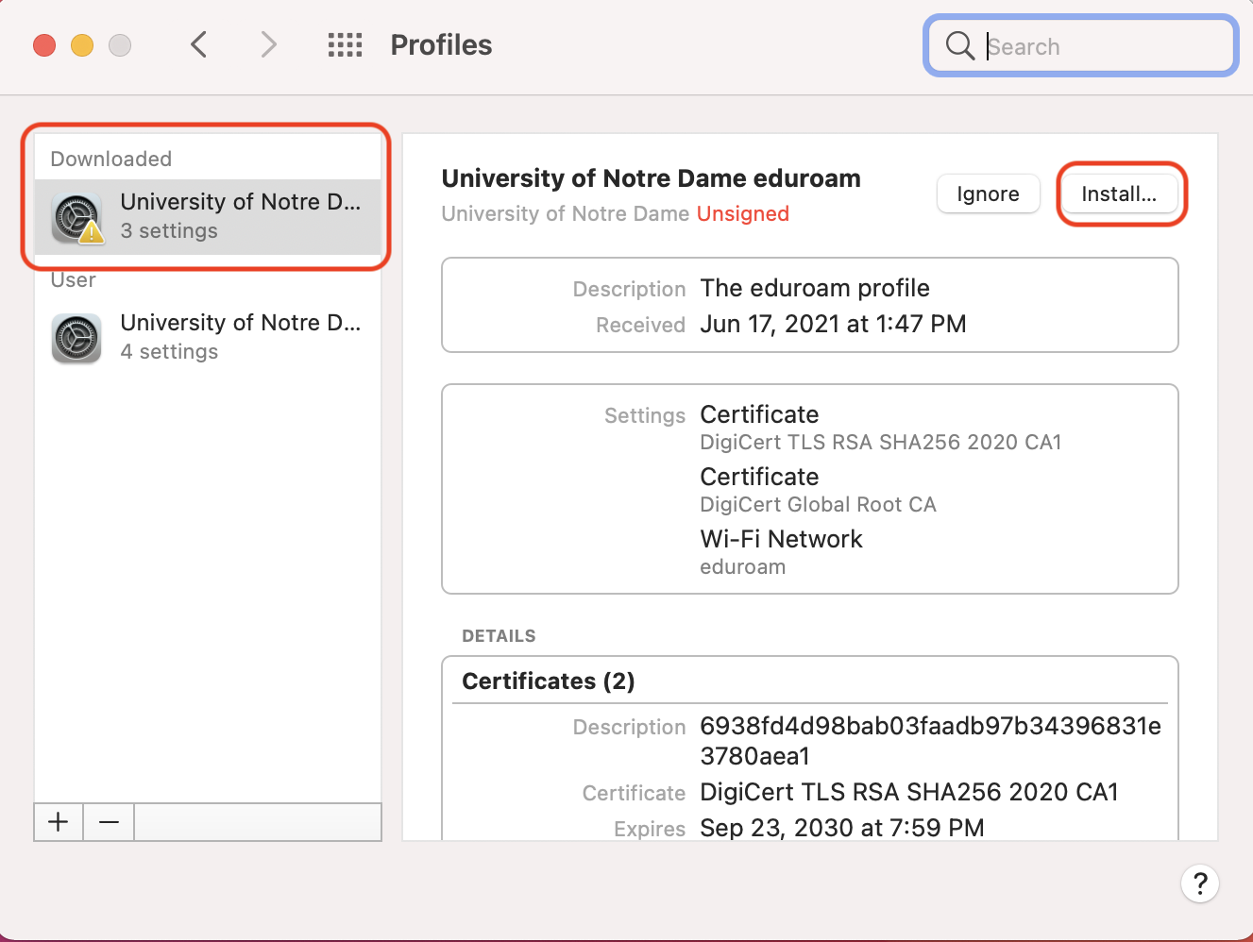Screen dimensions: 1253x942
Task: Click 'DigiCert TLS RSA SHA256 2020 CA1' under Settings
Action: click(x=880, y=442)
